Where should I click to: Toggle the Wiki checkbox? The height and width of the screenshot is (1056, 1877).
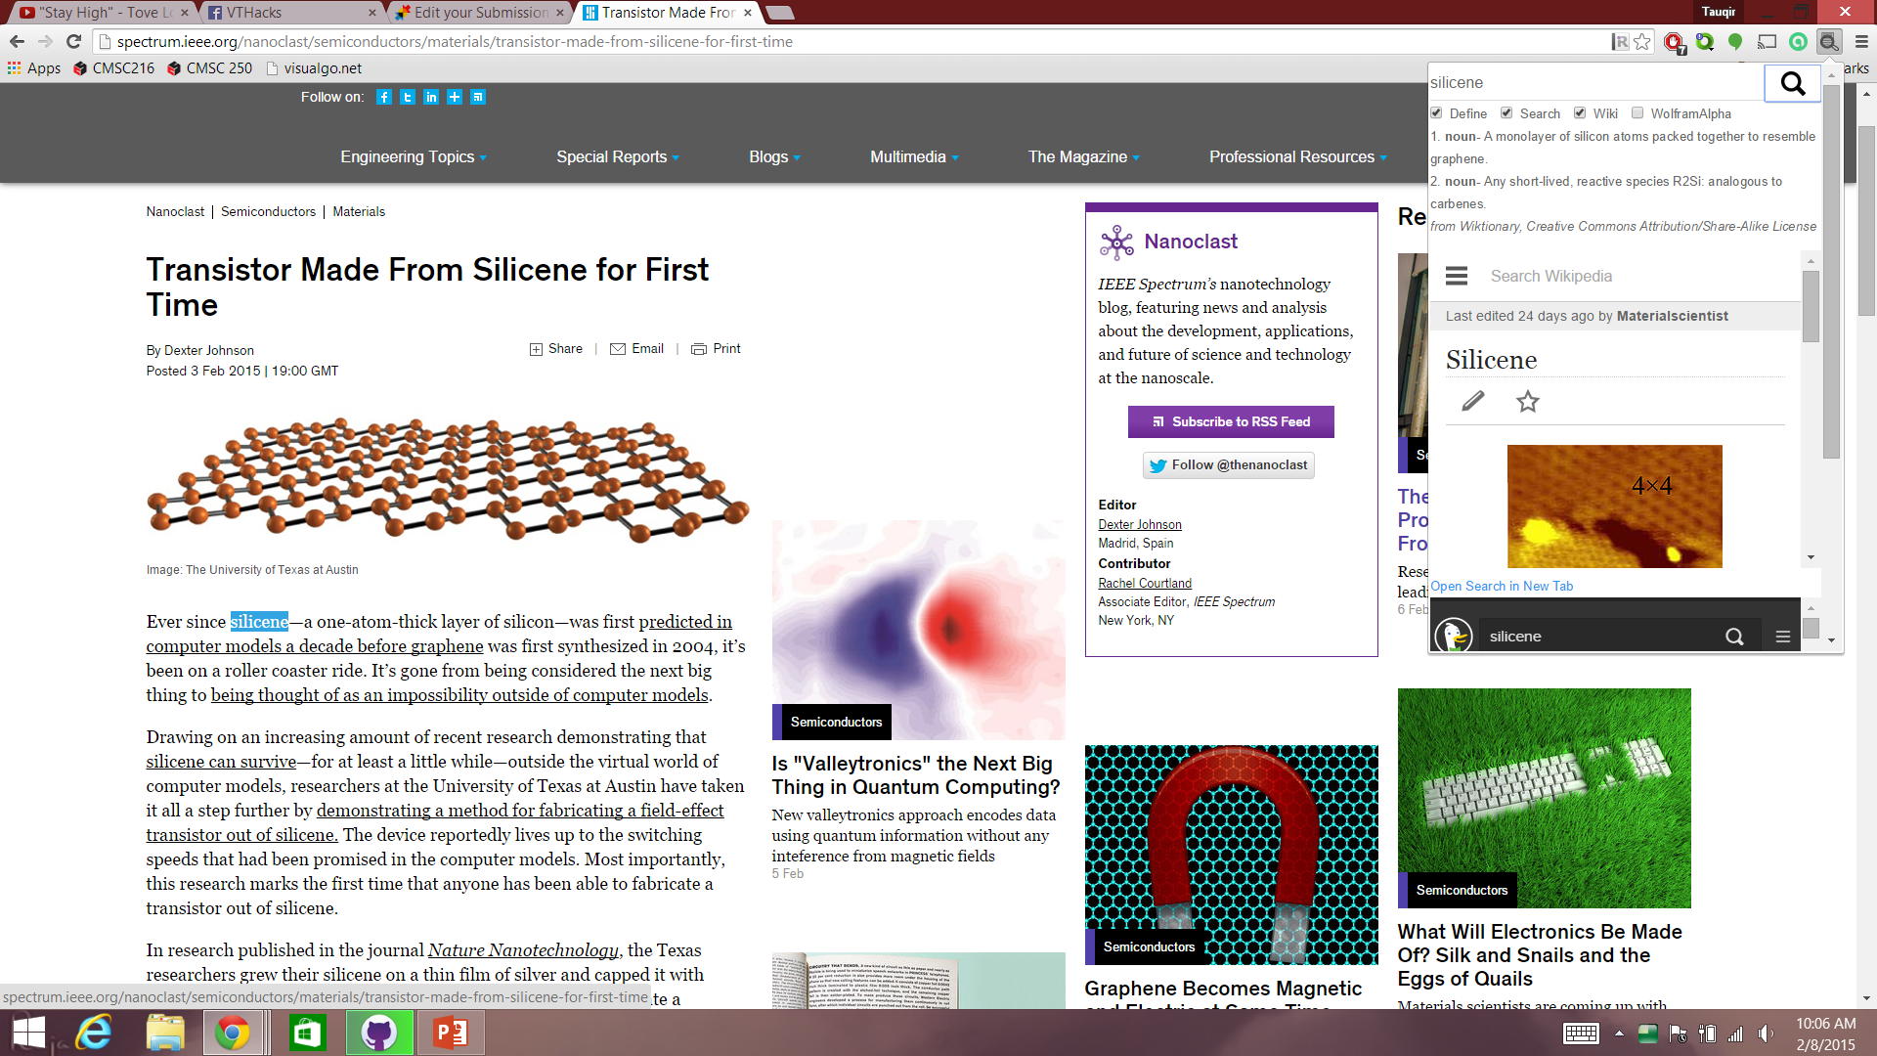[1580, 113]
